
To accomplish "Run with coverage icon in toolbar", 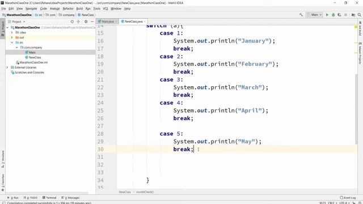I will pyautogui.click(x=339, y=15).
